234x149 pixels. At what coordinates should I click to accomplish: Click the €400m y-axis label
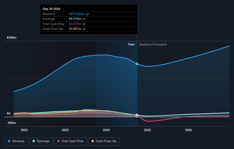pyautogui.click(x=12, y=38)
